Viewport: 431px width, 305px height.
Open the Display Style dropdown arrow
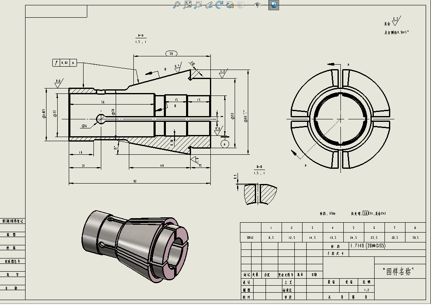[x=249, y=5]
